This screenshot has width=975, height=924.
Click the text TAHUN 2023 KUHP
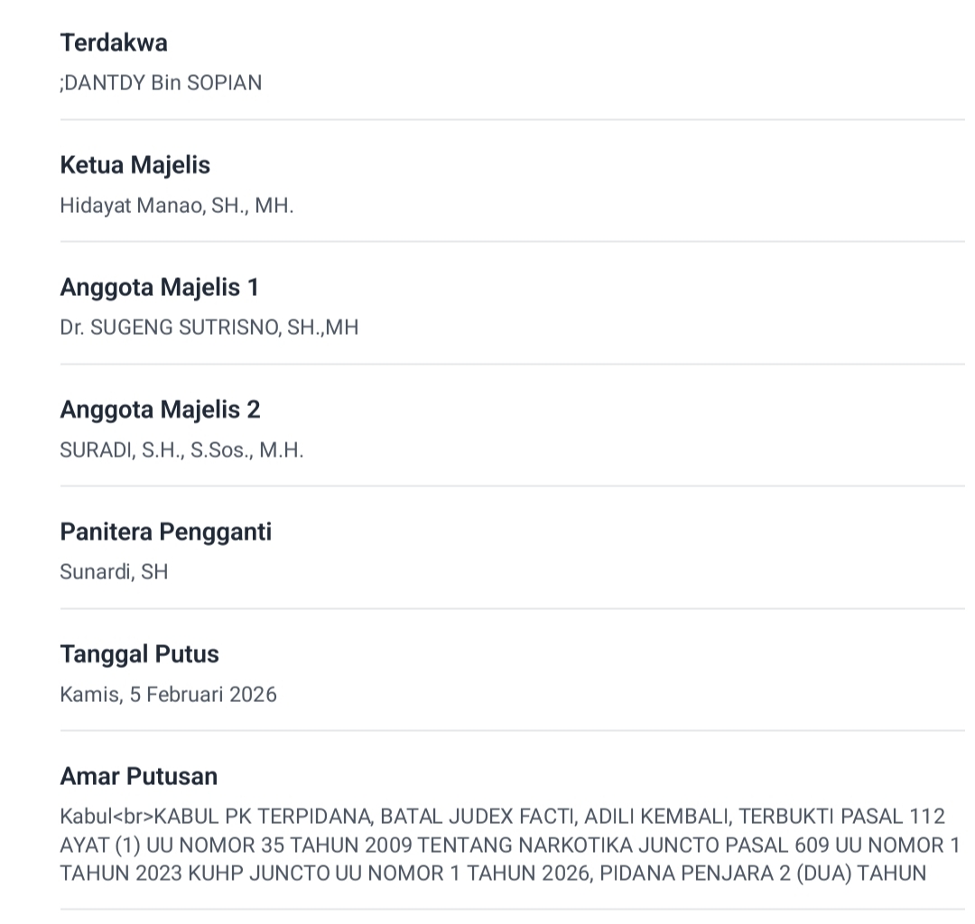145,873
